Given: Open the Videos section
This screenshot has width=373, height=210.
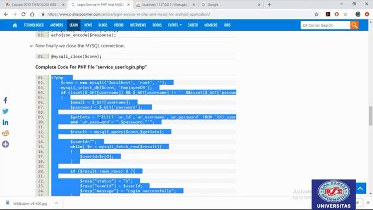Looking at the screenshot, I should (x=118, y=25).
